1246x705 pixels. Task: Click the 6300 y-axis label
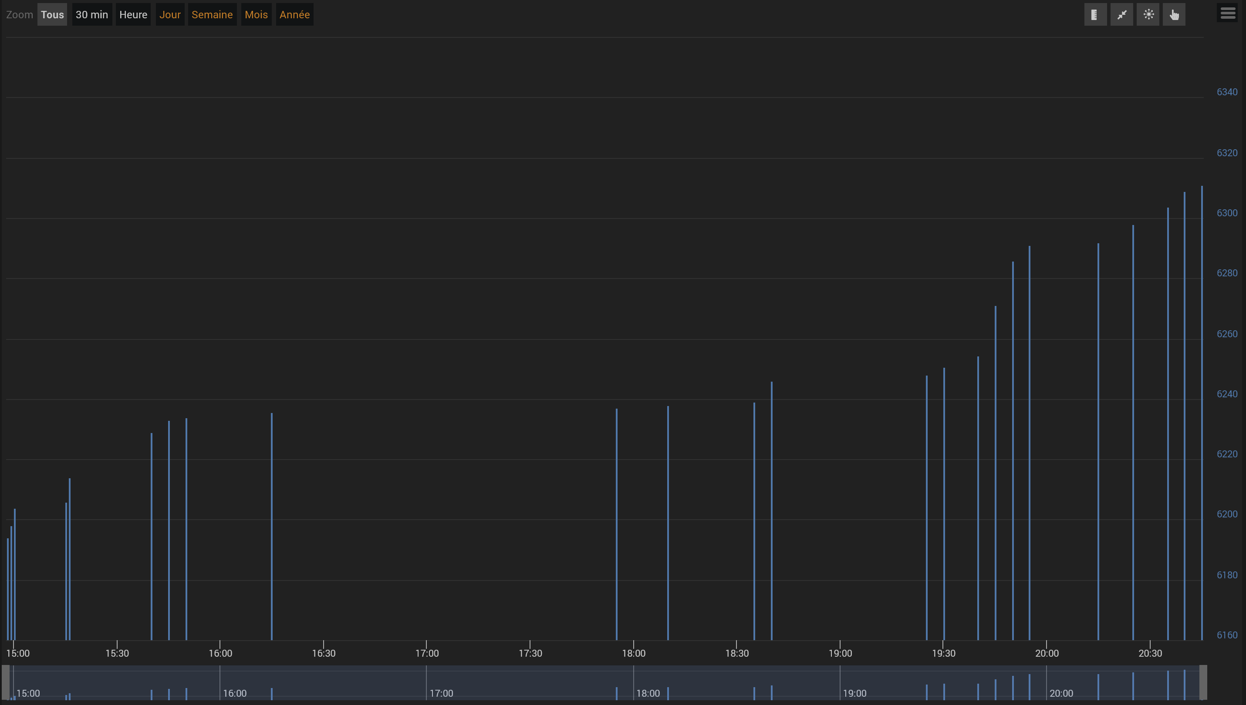click(x=1227, y=213)
